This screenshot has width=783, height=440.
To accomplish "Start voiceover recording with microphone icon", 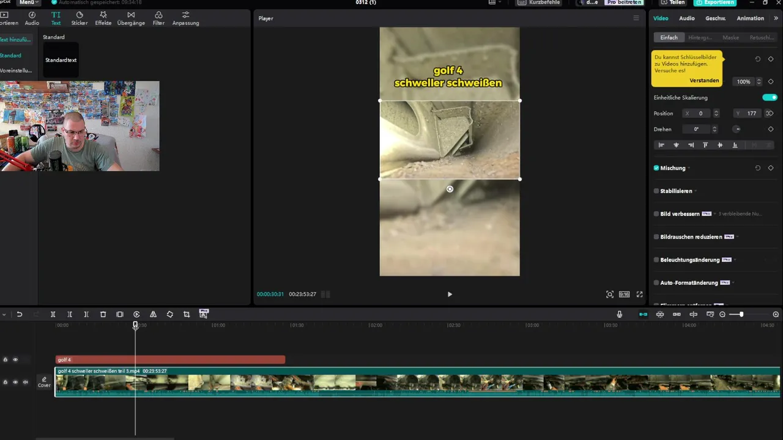I will (x=620, y=314).
